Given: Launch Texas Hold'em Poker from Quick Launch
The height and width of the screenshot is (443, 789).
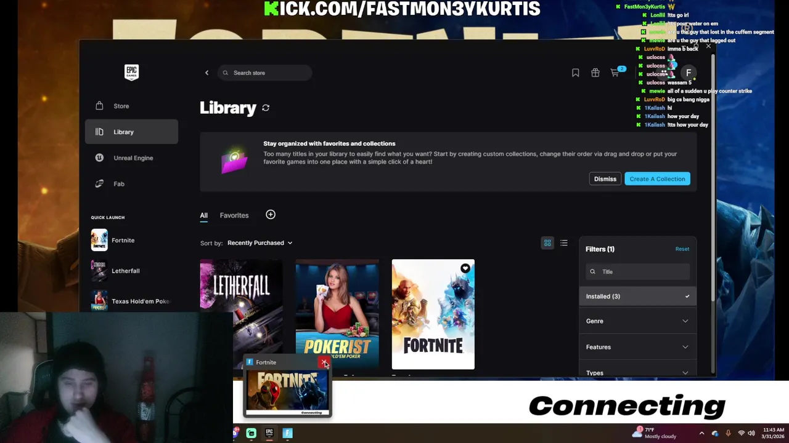Looking at the screenshot, I should tap(131, 301).
